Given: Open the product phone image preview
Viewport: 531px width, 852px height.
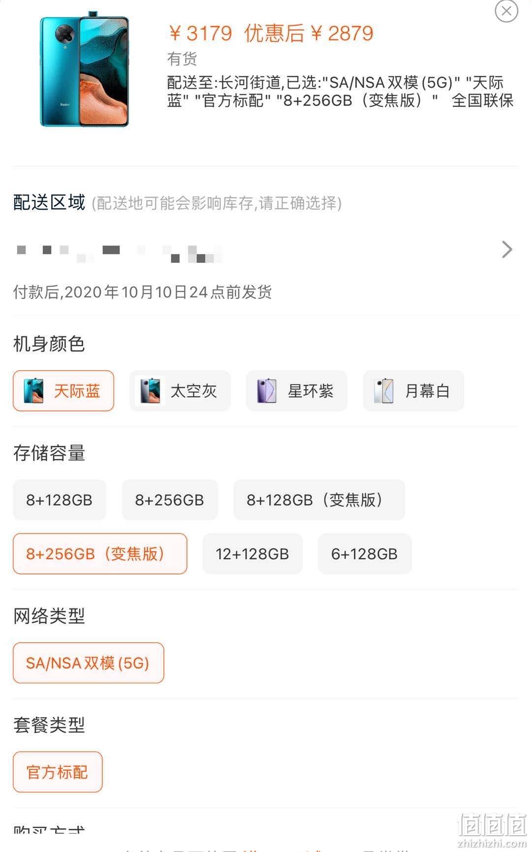Looking at the screenshot, I should [x=84, y=69].
